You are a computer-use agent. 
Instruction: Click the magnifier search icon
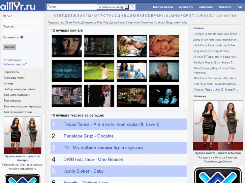[132, 7]
